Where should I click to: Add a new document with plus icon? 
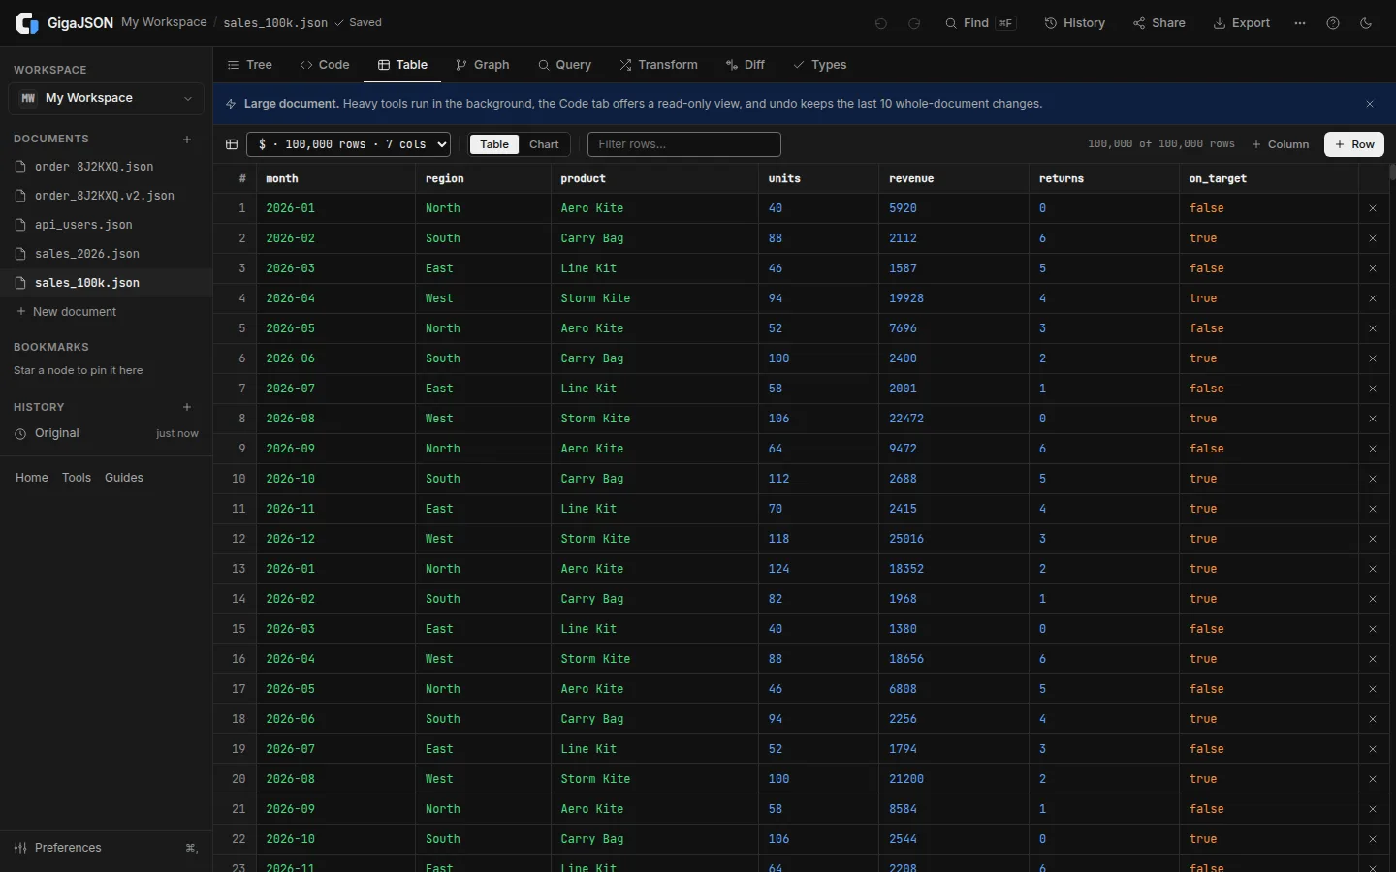coord(187,140)
